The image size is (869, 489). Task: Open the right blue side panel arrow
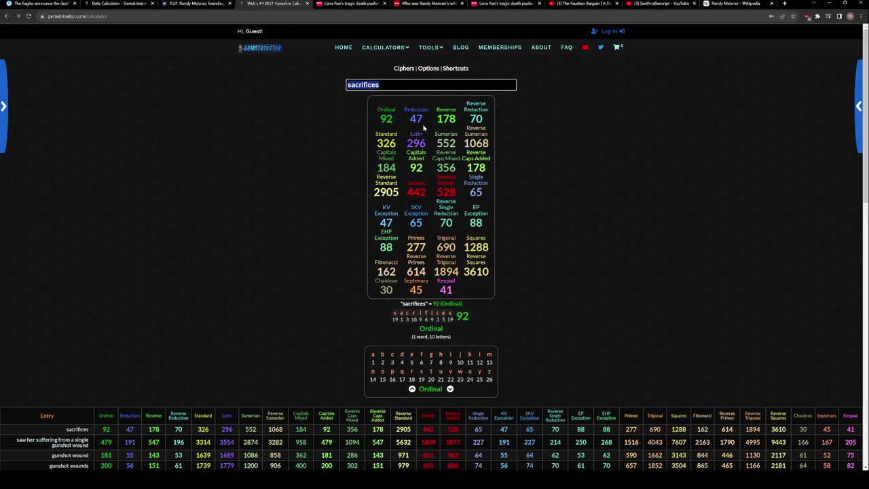pyautogui.click(x=859, y=106)
